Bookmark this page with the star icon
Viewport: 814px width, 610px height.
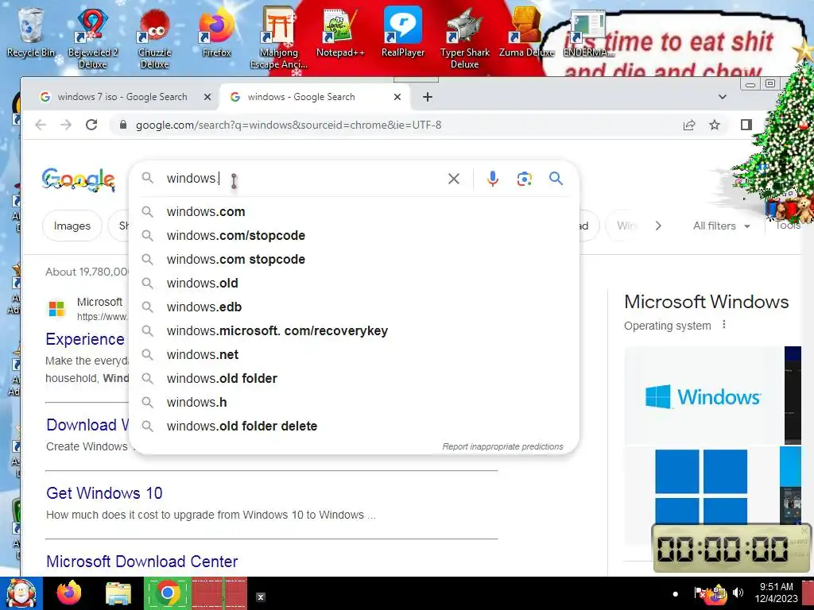pos(715,125)
